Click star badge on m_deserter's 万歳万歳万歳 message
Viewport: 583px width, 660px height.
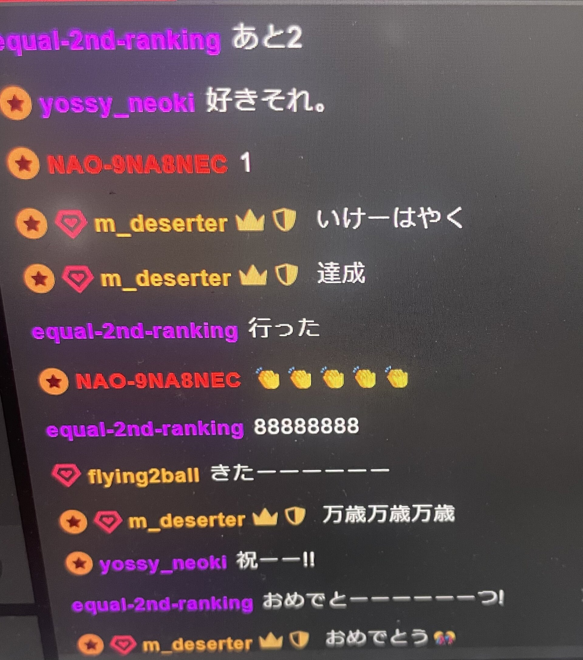point(73,521)
